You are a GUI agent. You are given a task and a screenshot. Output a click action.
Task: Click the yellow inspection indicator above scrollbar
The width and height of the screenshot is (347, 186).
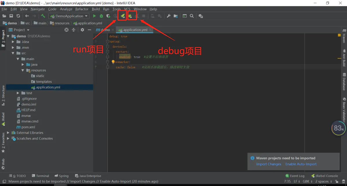(339, 35)
